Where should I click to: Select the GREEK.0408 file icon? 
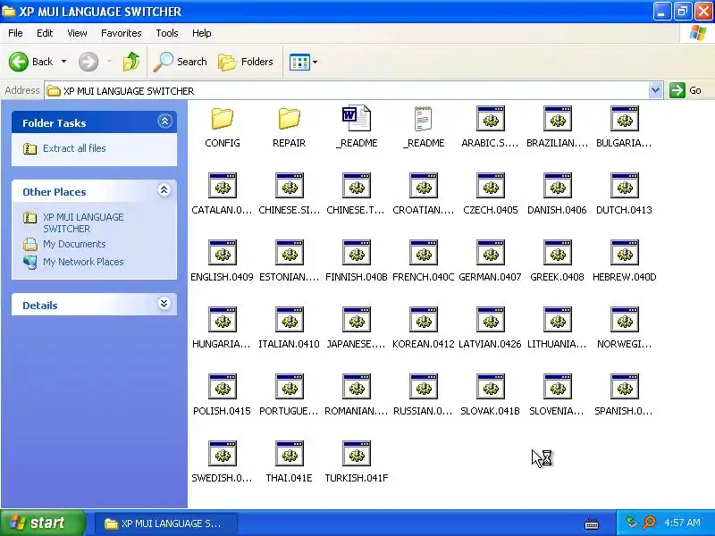[557, 253]
